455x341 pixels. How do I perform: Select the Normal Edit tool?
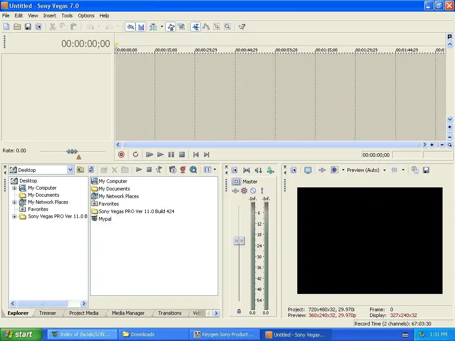196,27
